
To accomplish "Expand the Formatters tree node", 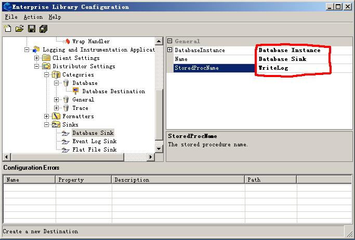I will tap(47, 116).
